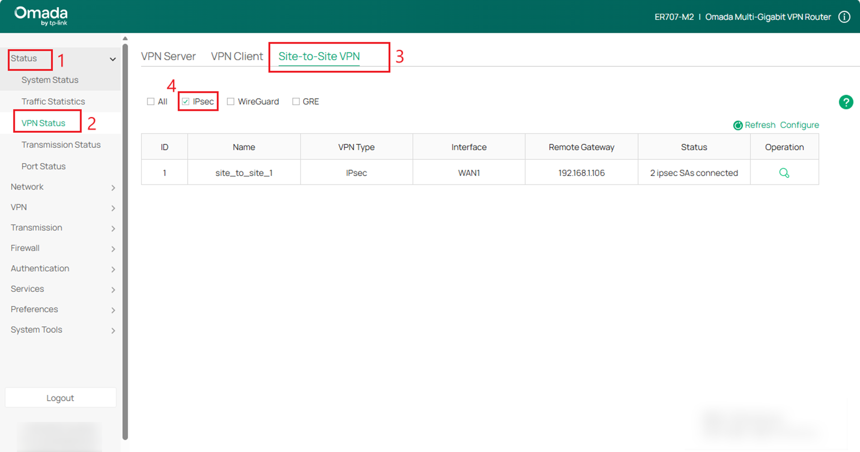Open the VPN Client tab
Image resolution: width=860 pixels, height=452 pixels.
click(x=236, y=56)
